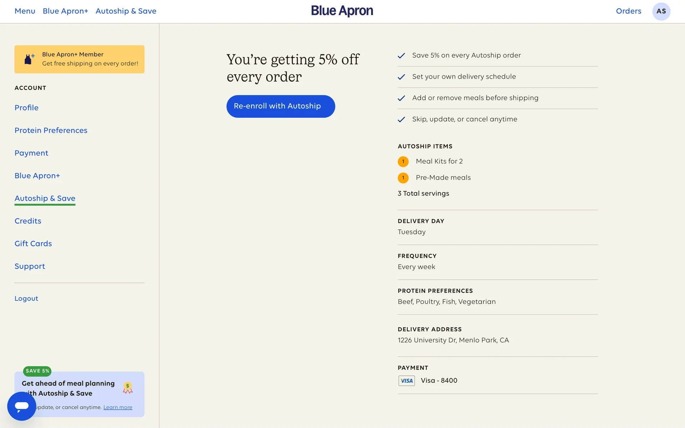
Task: Click Add or remove meals before shipping text
Action: pyautogui.click(x=475, y=98)
